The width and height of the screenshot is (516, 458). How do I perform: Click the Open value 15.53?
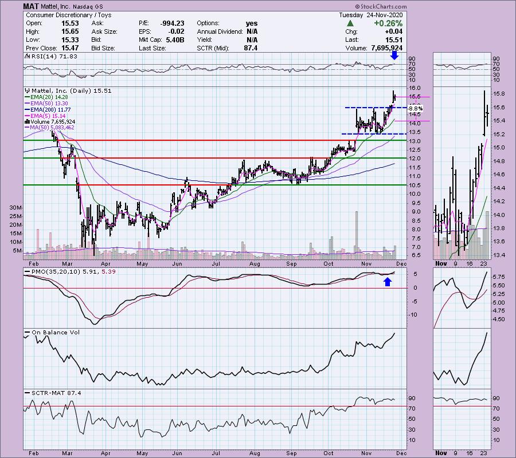70,23
